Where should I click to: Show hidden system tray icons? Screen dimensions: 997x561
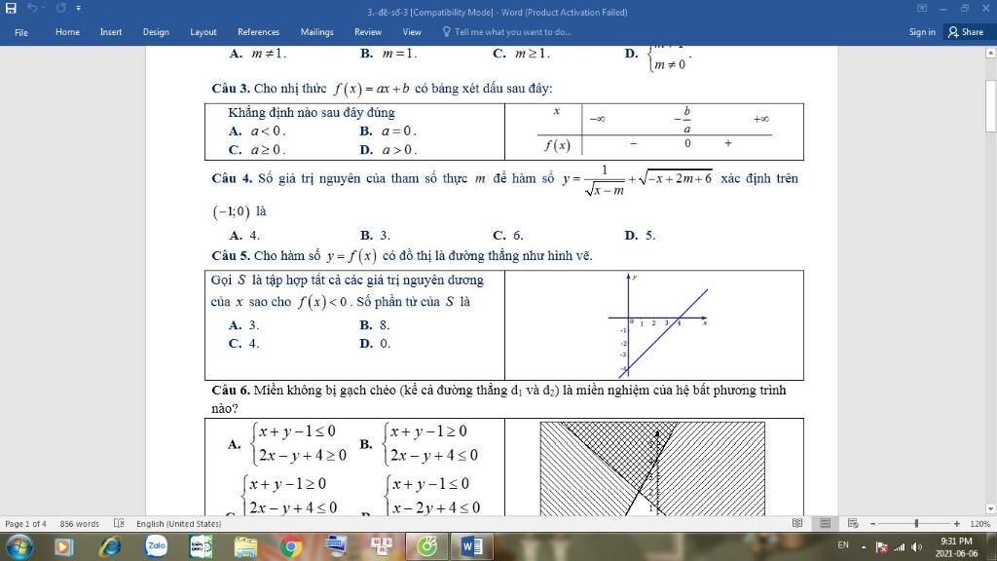864,547
